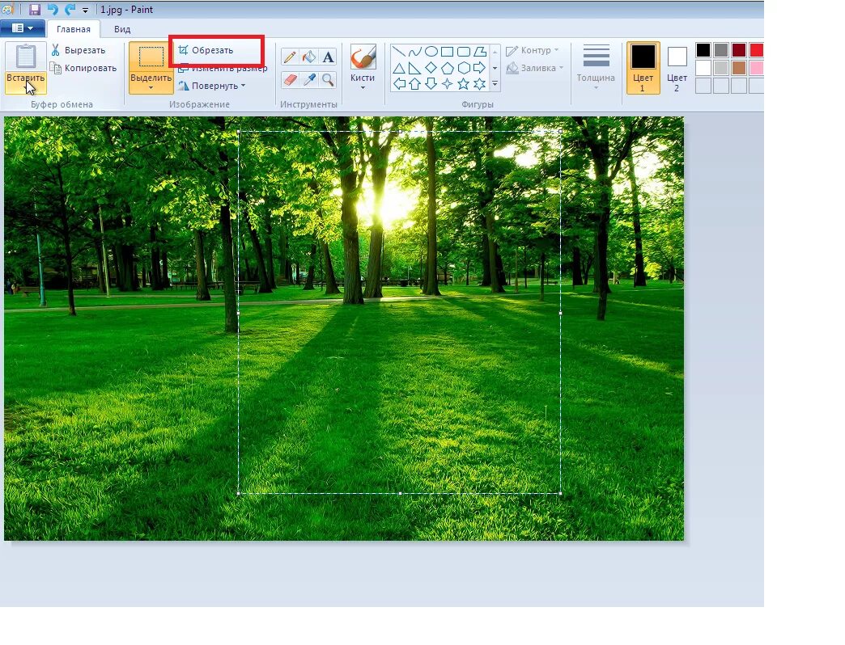Click Копировать to copy the selection
The height and width of the screenshot is (645, 845).
83,68
